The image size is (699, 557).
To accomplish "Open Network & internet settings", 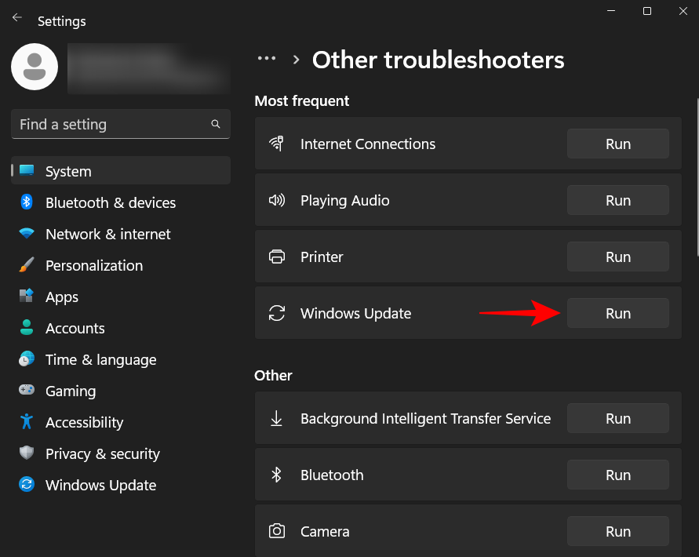I will coord(107,234).
